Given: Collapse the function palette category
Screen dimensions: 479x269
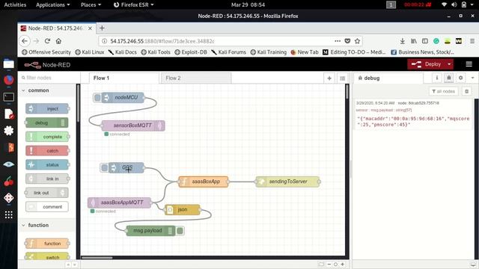Looking at the screenshot, I should [x=46, y=225].
